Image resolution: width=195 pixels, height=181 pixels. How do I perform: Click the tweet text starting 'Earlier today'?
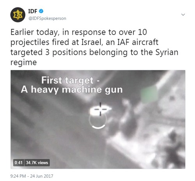[x=94, y=47]
